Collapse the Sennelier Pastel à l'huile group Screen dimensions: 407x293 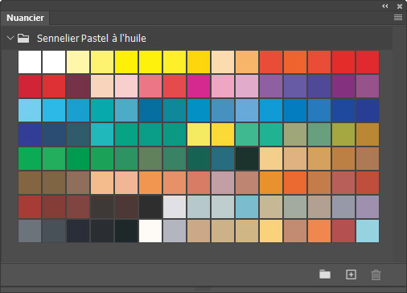pyautogui.click(x=10, y=38)
